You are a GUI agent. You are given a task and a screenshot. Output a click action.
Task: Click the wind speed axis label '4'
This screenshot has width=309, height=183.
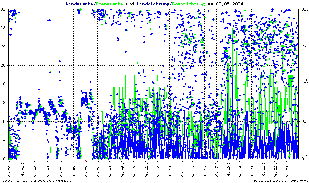(x=4, y=140)
